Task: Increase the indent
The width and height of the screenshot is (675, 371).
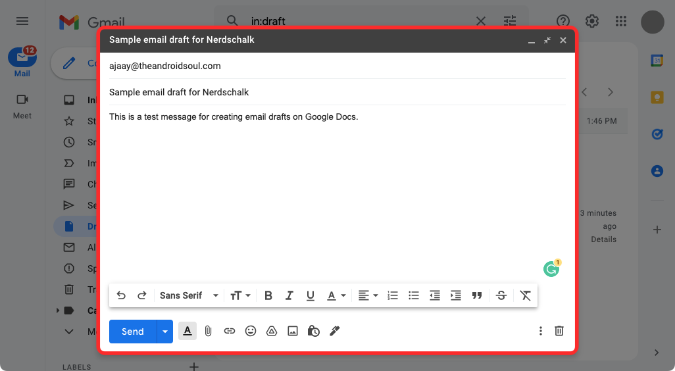Action: pos(456,295)
